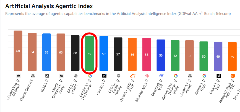Click the Anthropic logo under Claude 4.5 Sonnet
The height and width of the screenshot is (112, 240).
coord(190,76)
